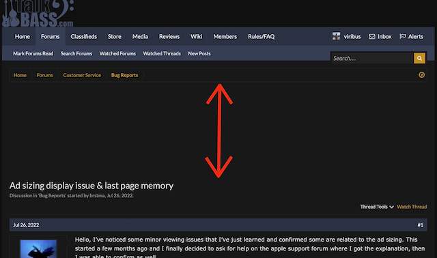Open the viribus user avatar icon
Viewport: 437px width, 258px height.
click(x=336, y=36)
